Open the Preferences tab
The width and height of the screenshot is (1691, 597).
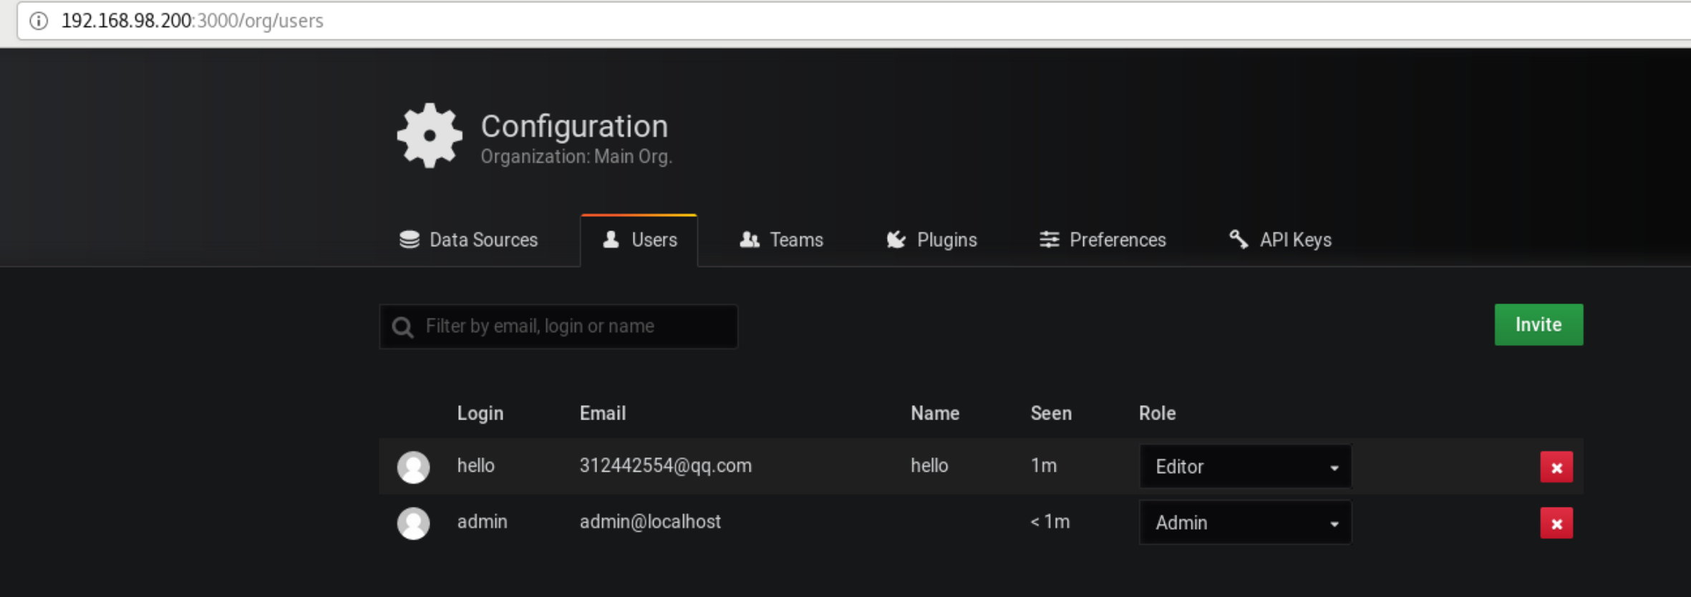click(x=1103, y=241)
